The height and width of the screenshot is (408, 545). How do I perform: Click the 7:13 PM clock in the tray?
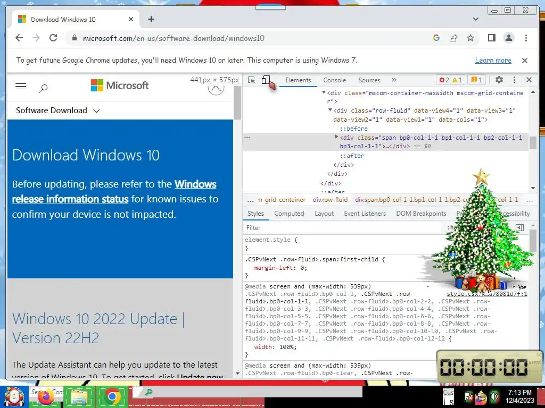(519, 393)
